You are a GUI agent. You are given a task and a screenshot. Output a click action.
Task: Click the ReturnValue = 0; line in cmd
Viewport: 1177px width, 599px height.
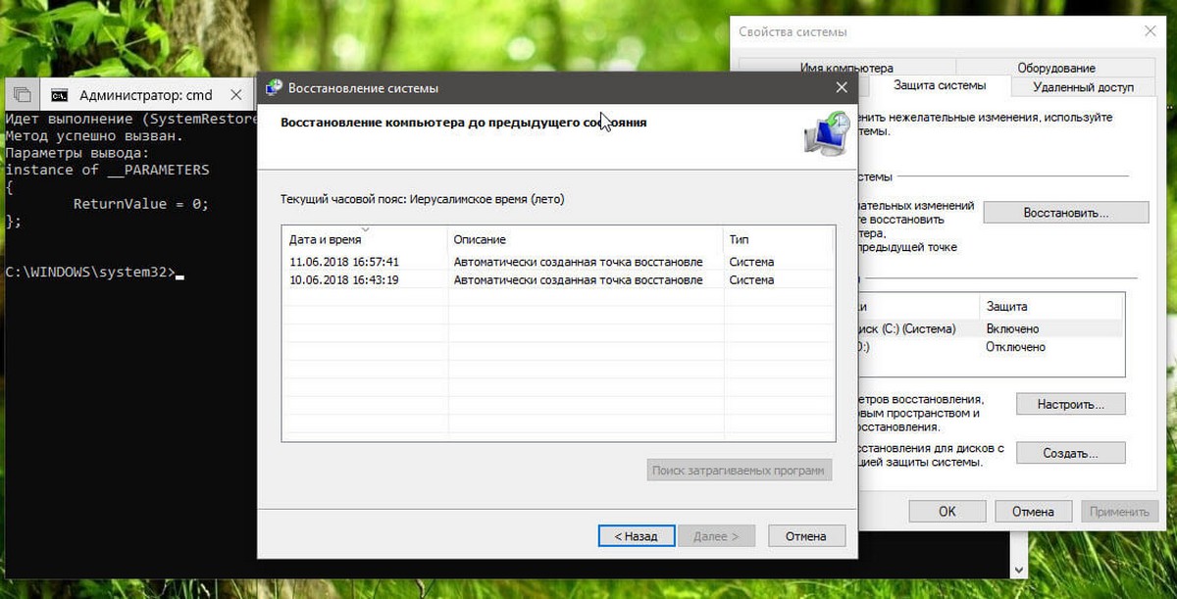pyautogui.click(x=141, y=204)
